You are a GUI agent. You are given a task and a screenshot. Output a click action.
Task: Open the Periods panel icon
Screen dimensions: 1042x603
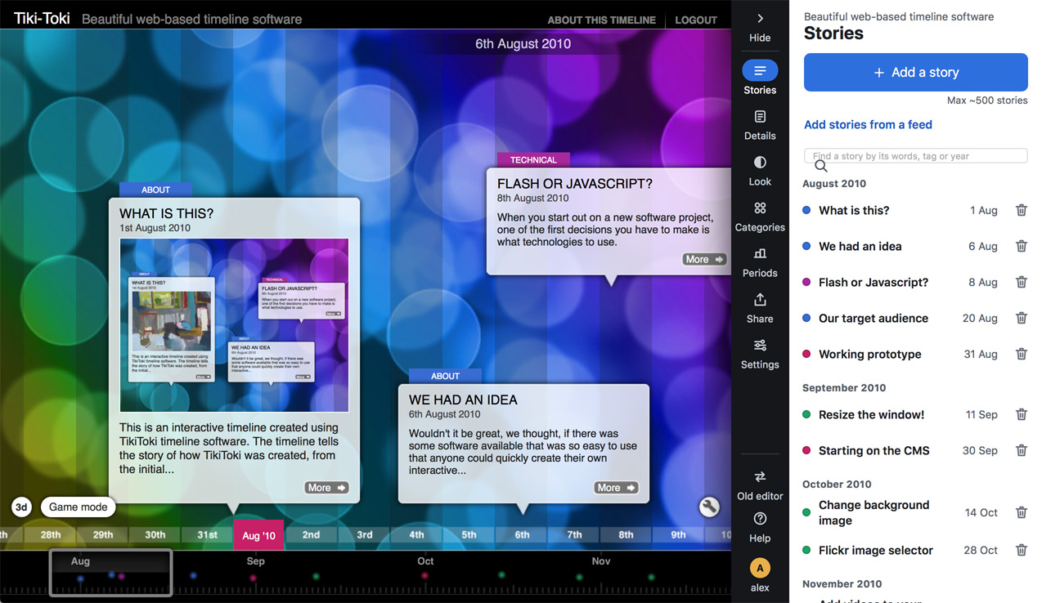pyautogui.click(x=760, y=254)
